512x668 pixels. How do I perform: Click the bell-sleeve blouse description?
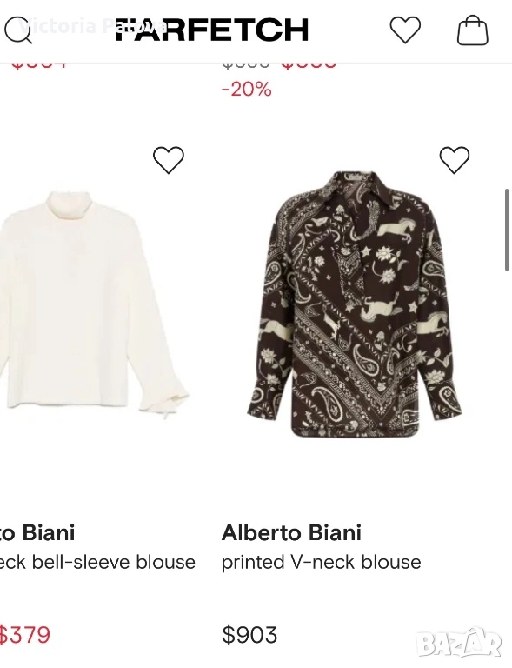tap(97, 563)
